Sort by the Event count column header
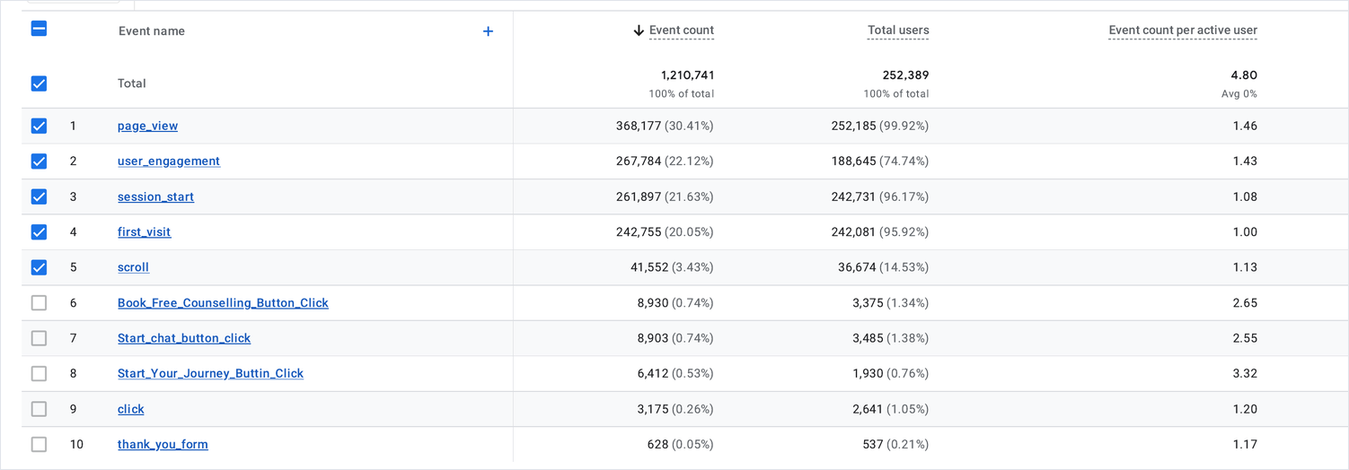The height and width of the screenshot is (470, 1349). pos(682,30)
